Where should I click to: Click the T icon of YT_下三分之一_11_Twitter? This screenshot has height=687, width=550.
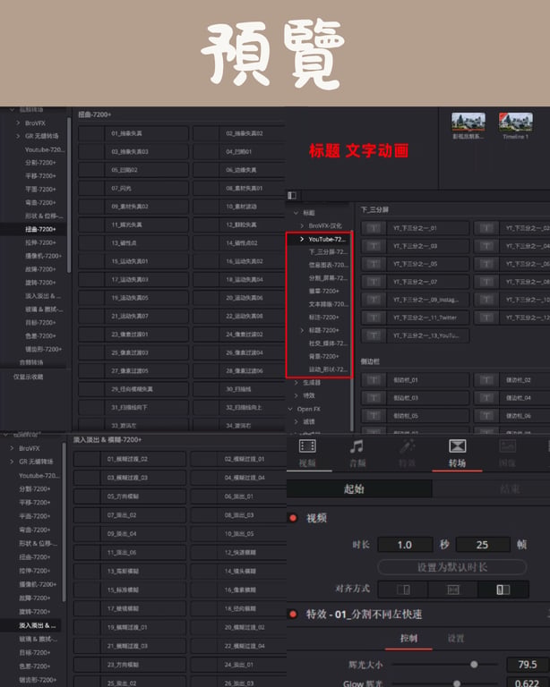click(x=374, y=318)
